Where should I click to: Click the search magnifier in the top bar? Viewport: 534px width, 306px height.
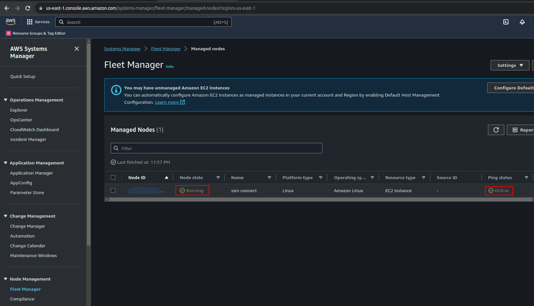tap(61, 22)
